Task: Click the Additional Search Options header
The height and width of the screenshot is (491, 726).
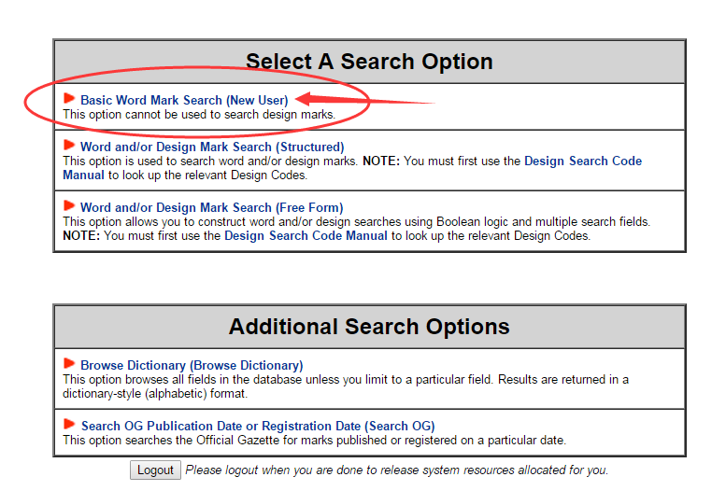Action: click(x=369, y=327)
